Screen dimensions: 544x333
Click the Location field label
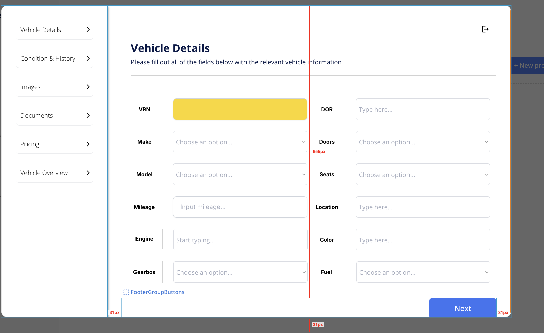327,207
